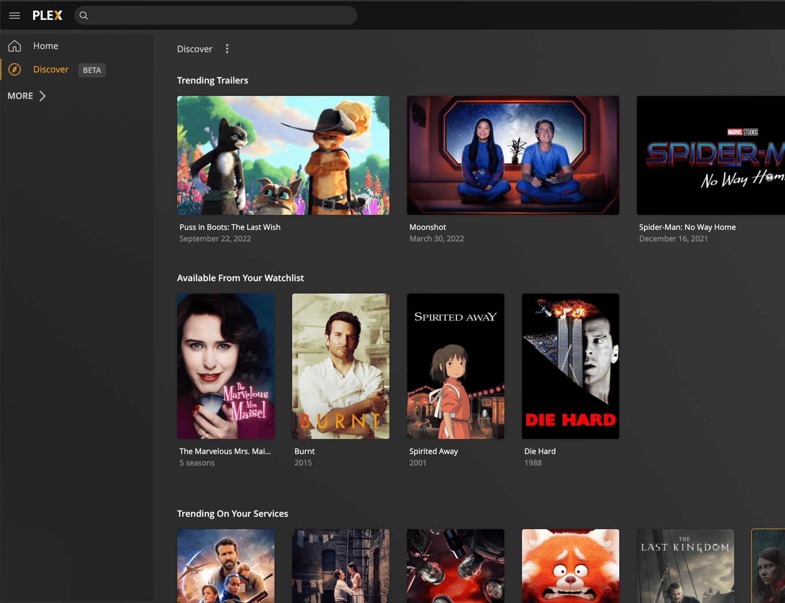This screenshot has width=785, height=603.
Task: Go to Home in sidebar
Action: pyautogui.click(x=46, y=46)
